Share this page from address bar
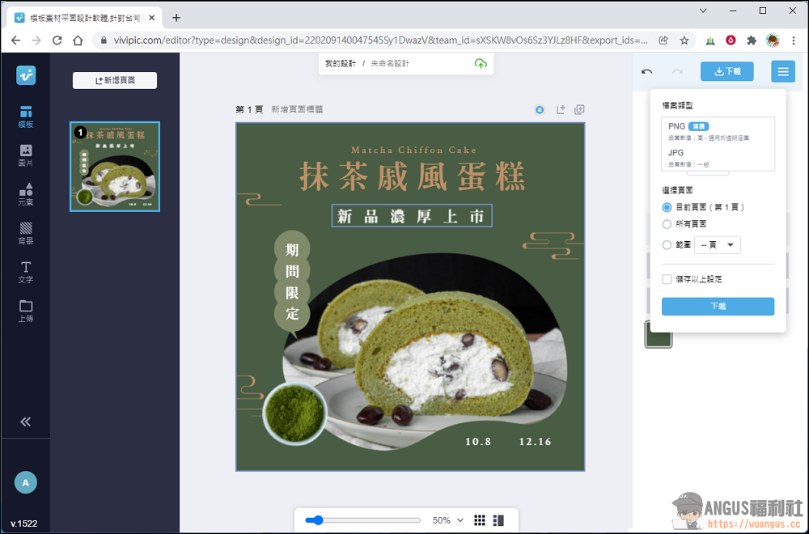 tap(663, 40)
